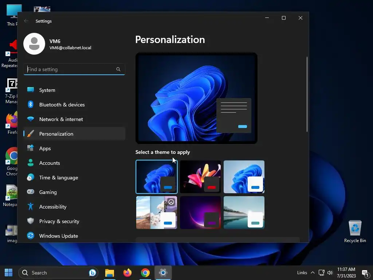The height and width of the screenshot is (280, 373).
Task: Open Privacy & security settings
Action: [x=74, y=221]
